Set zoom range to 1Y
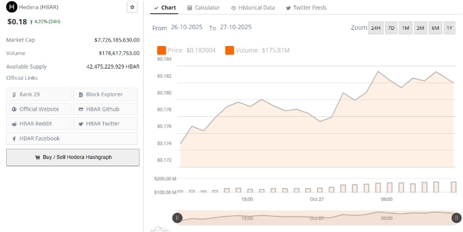 (x=450, y=28)
